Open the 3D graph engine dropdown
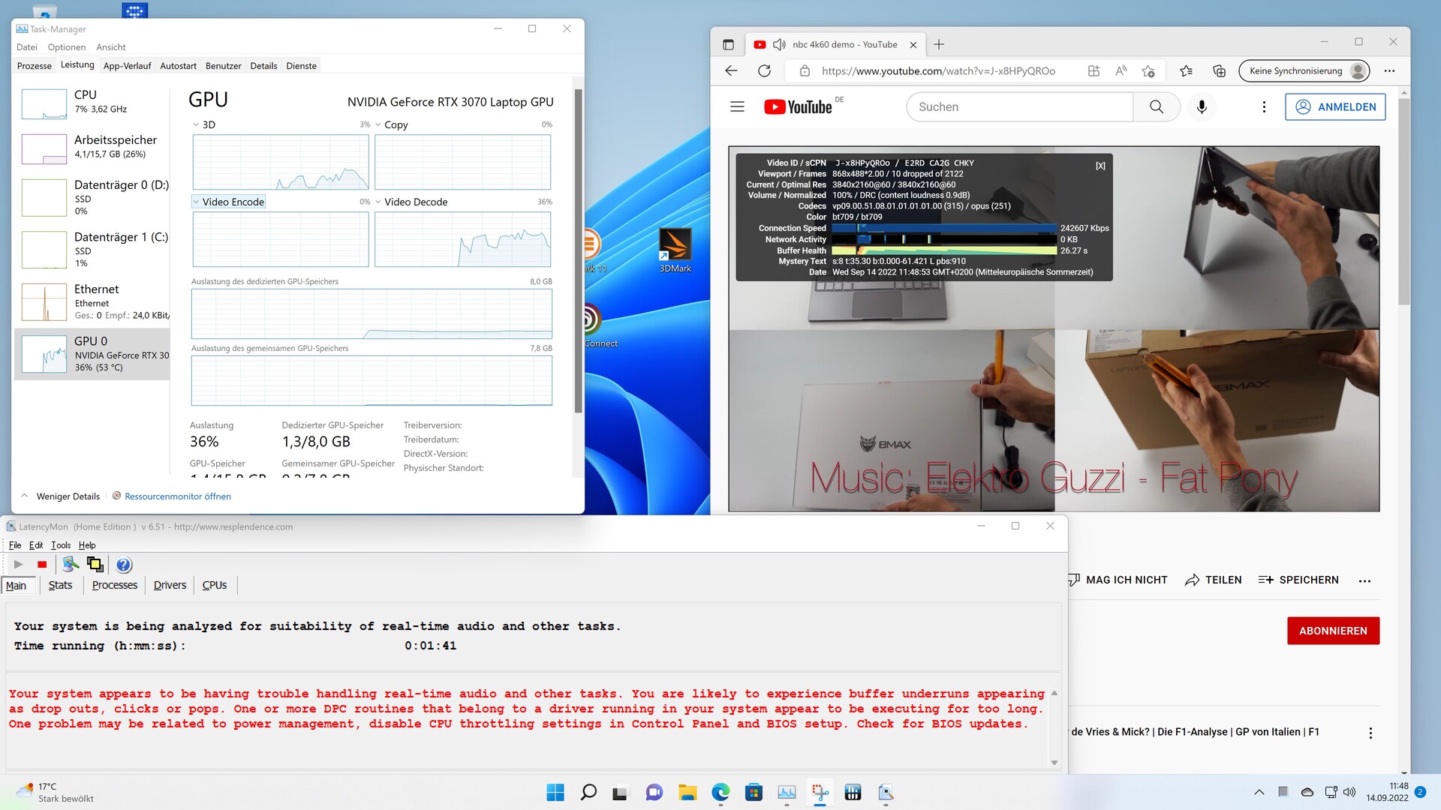The width and height of the screenshot is (1441, 810). point(197,125)
